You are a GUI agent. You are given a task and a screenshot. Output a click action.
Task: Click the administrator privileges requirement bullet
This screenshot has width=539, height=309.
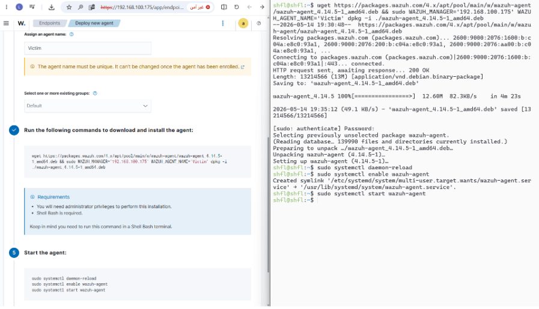tap(104, 206)
